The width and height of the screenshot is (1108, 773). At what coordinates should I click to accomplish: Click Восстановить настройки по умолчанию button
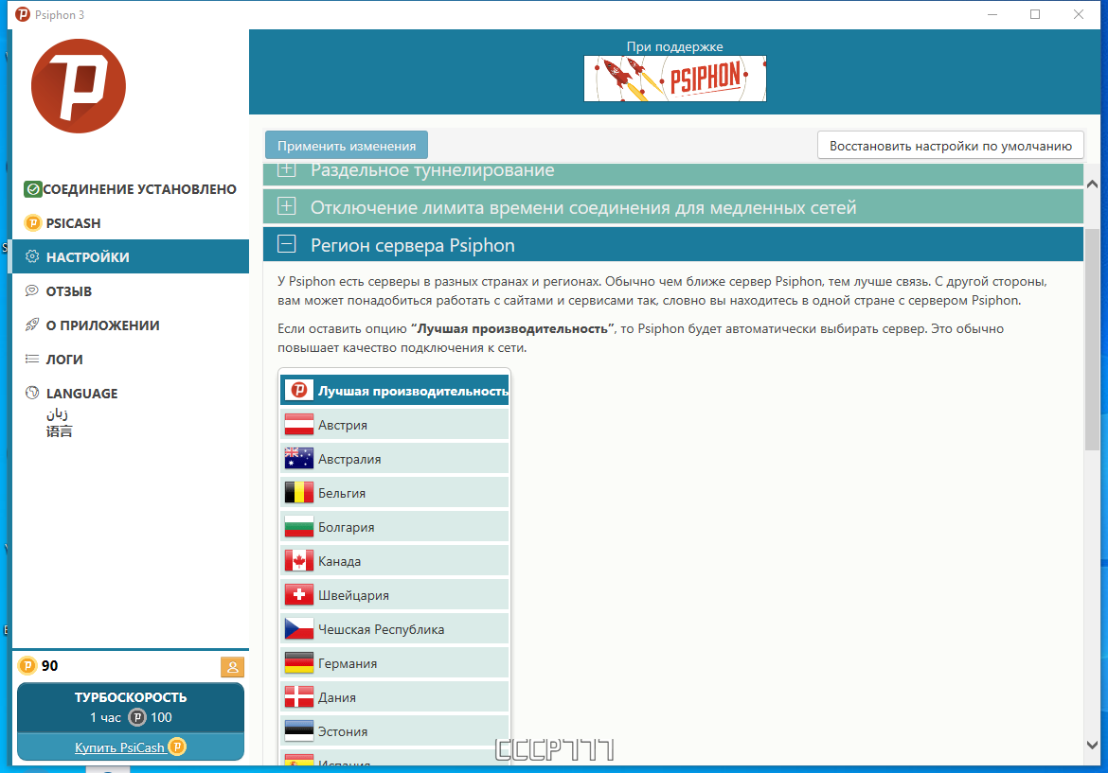951,146
